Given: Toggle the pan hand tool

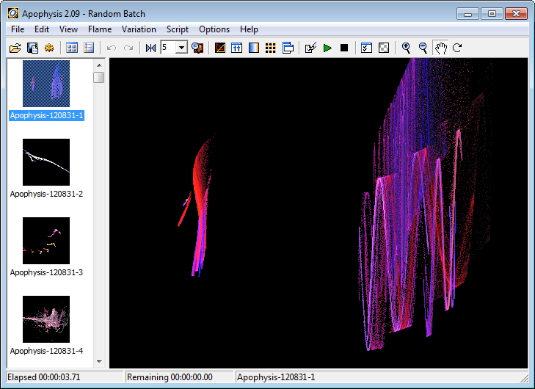Looking at the screenshot, I should [440, 48].
